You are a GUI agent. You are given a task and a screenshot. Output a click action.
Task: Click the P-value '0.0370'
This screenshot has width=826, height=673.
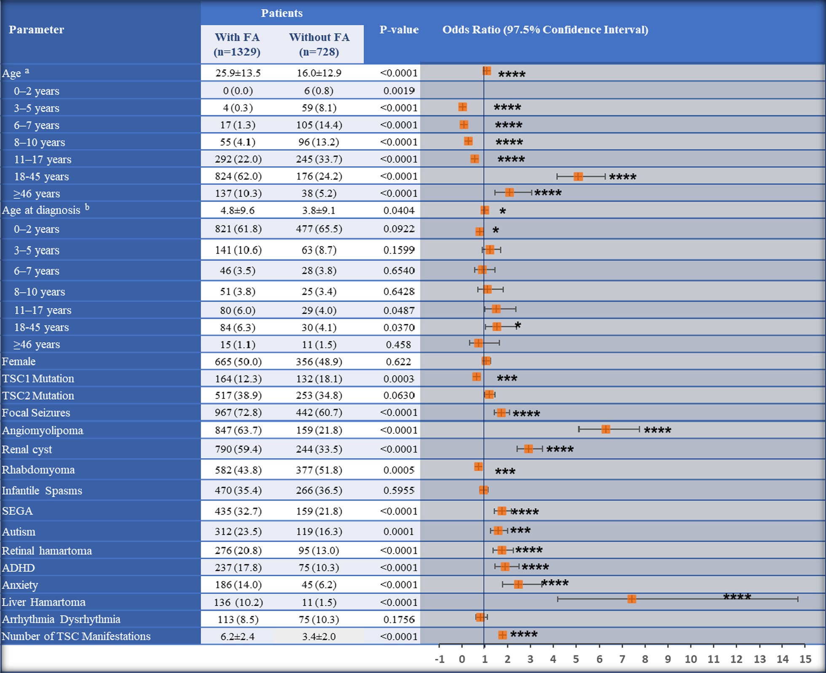coord(399,327)
